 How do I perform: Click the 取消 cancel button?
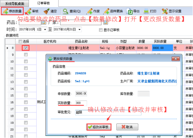(x=127, y=127)
